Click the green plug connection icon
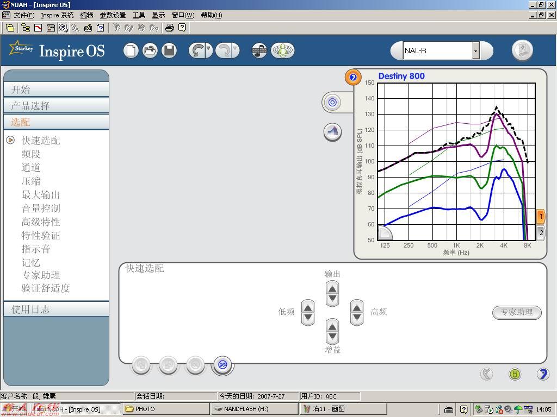557x417 pixels. pos(515,374)
